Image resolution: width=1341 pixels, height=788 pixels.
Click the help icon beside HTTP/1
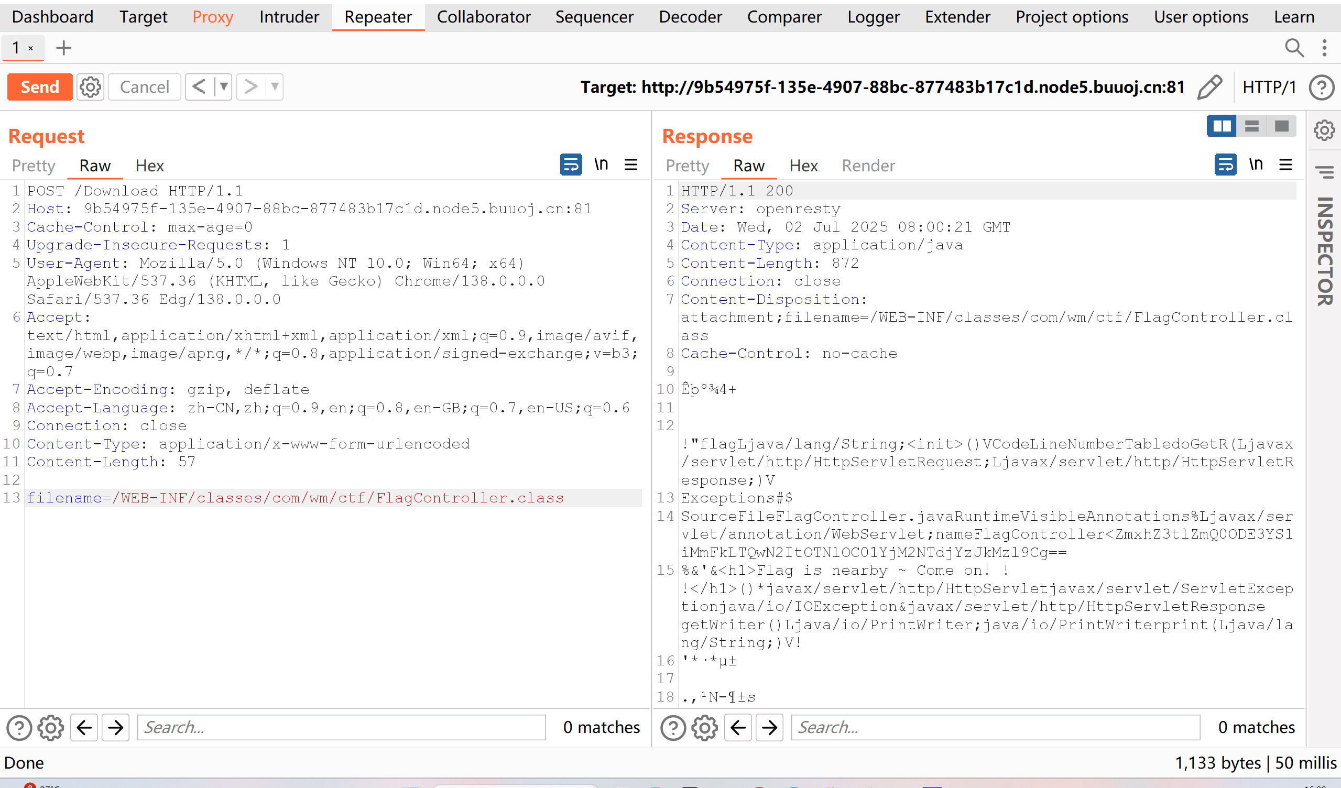pos(1321,87)
